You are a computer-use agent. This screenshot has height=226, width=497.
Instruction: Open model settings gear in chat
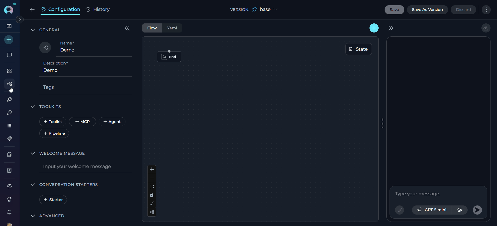click(x=460, y=210)
